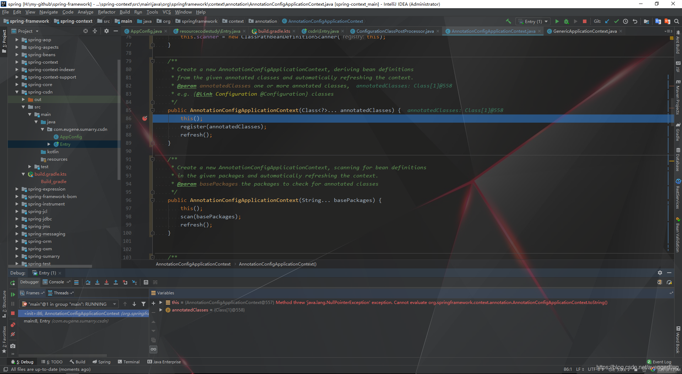
Task: Open Entry (1) run configuration dropdown
Action: 533,21
